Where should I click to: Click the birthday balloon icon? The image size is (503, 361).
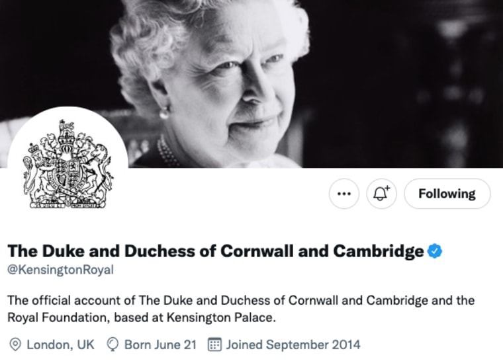click(113, 344)
